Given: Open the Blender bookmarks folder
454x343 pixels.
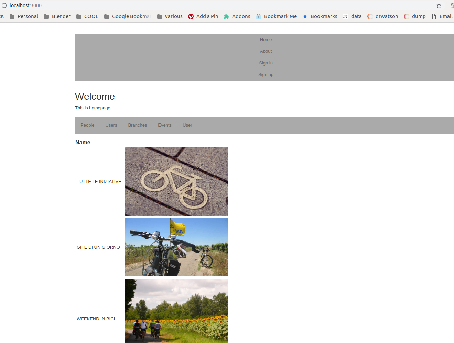Looking at the screenshot, I should 57,16.
